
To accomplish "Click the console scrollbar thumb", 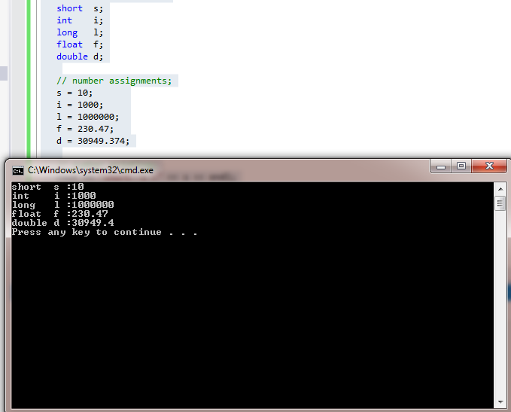I will [500, 203].
